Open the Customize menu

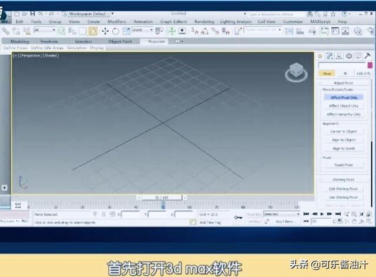[x=293, y=22]
